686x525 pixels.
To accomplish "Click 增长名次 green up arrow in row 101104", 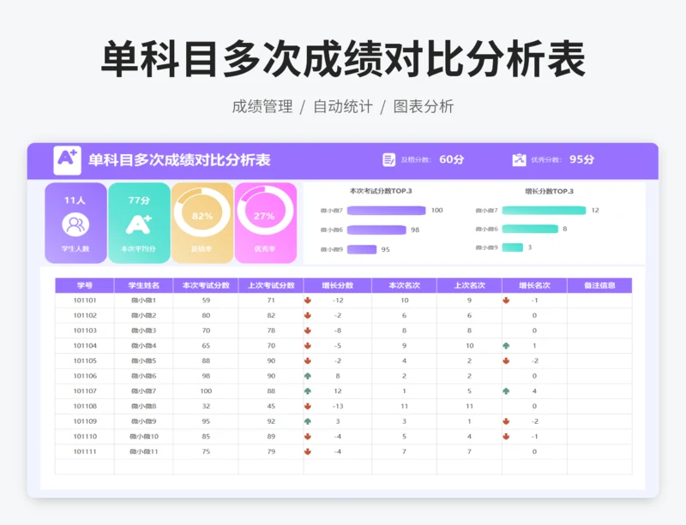I will click(x=506, y=345).
